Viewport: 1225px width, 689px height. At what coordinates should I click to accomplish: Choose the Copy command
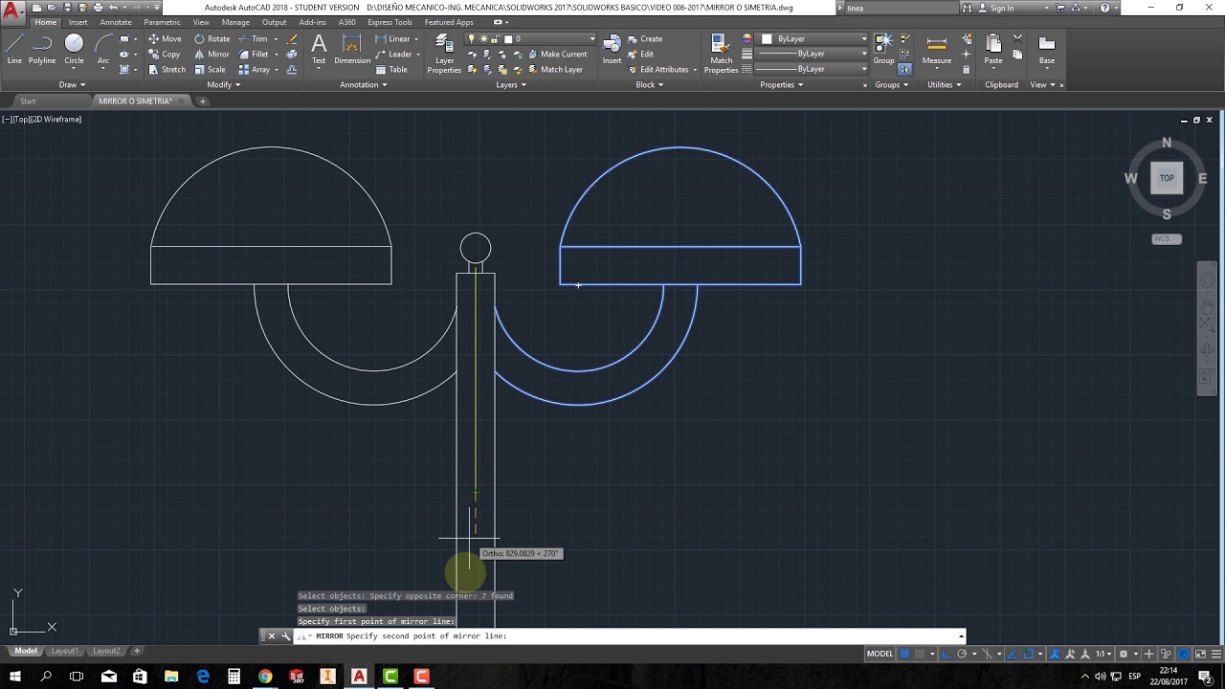[x=165, y=55]
